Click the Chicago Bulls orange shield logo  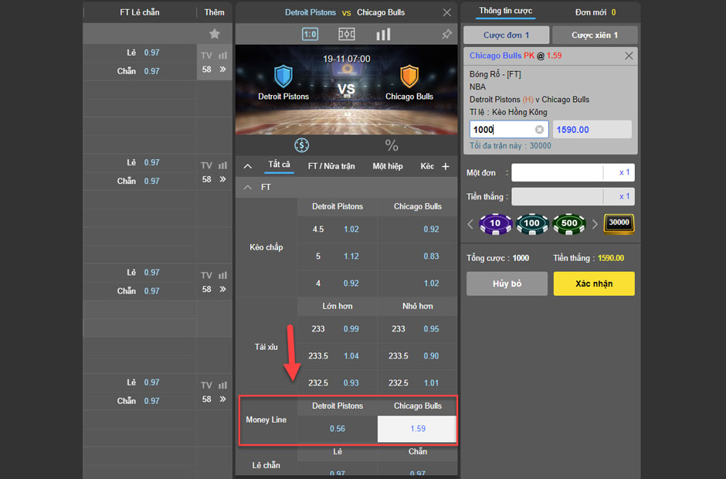pyautogui.click(x=409, y=76)
